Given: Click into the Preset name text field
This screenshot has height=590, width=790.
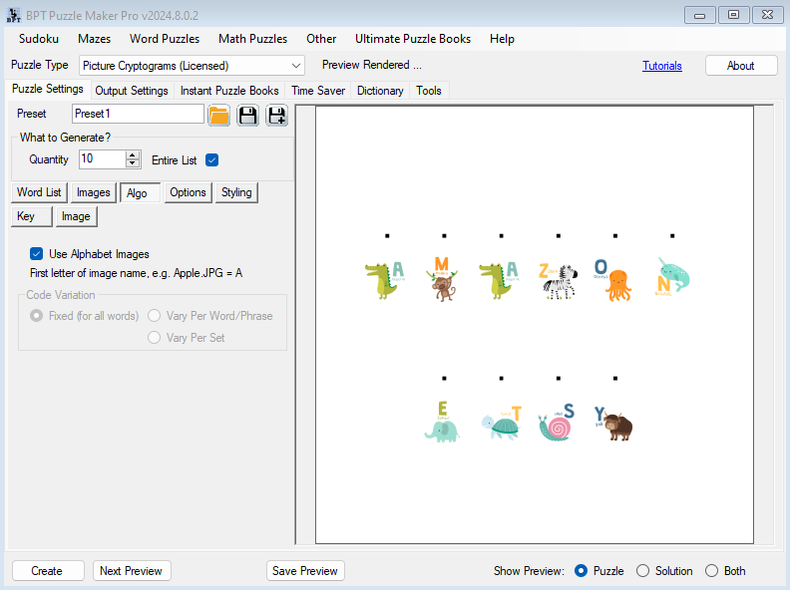Looking at the screenshot, I should [x=137, y=114].
